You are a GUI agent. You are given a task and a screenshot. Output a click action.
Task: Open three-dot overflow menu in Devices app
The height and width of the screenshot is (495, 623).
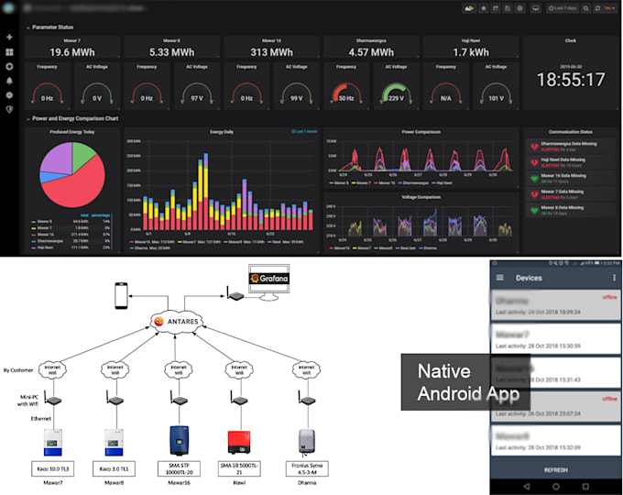[x=614, y=278]
